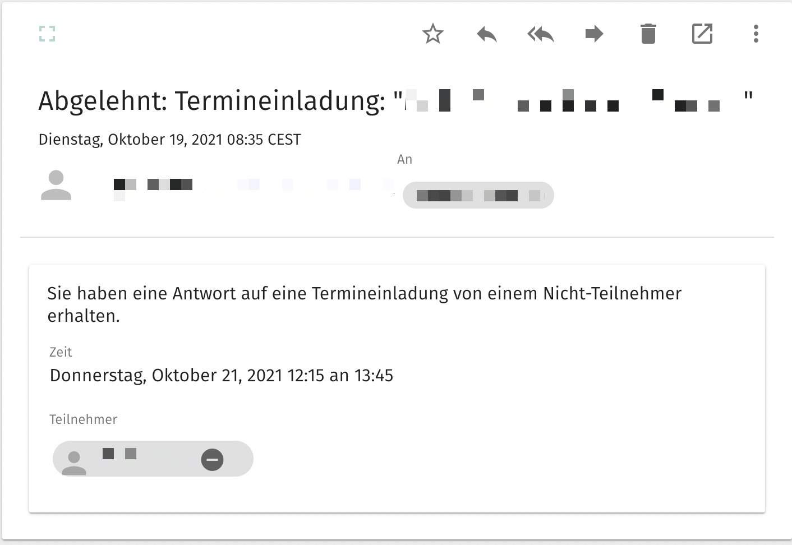
Task: Expand the message to fullscreen view
Action: tap(47, 34)
